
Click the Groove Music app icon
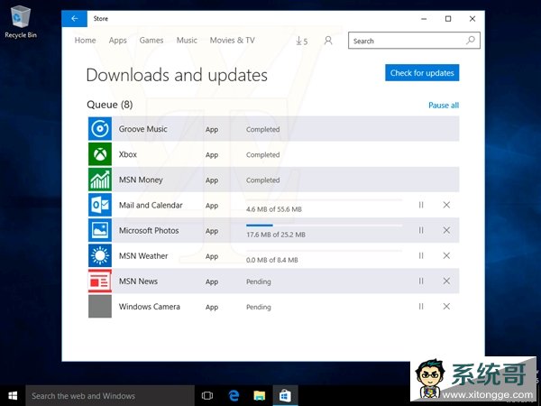click(100, 129)
